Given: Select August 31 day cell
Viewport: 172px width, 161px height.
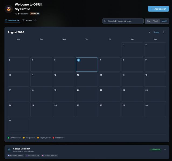Looking at the screenshot, I should click(19, 125).
